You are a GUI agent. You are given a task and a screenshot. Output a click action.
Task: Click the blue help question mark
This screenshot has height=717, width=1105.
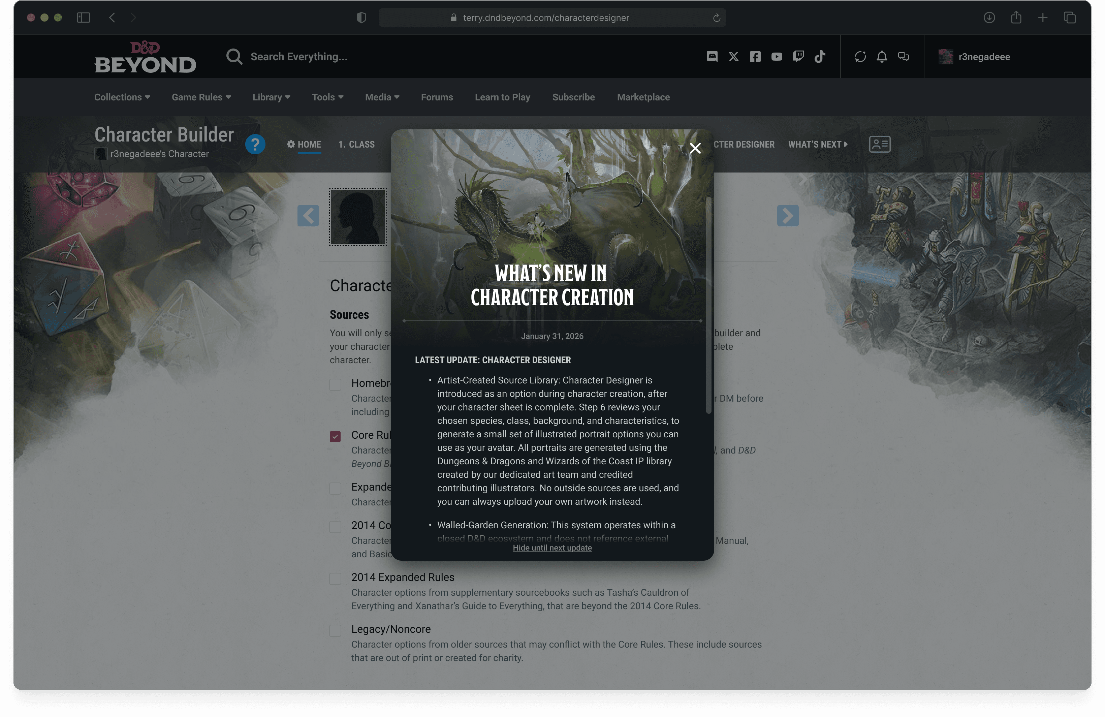tap(255, 145)
